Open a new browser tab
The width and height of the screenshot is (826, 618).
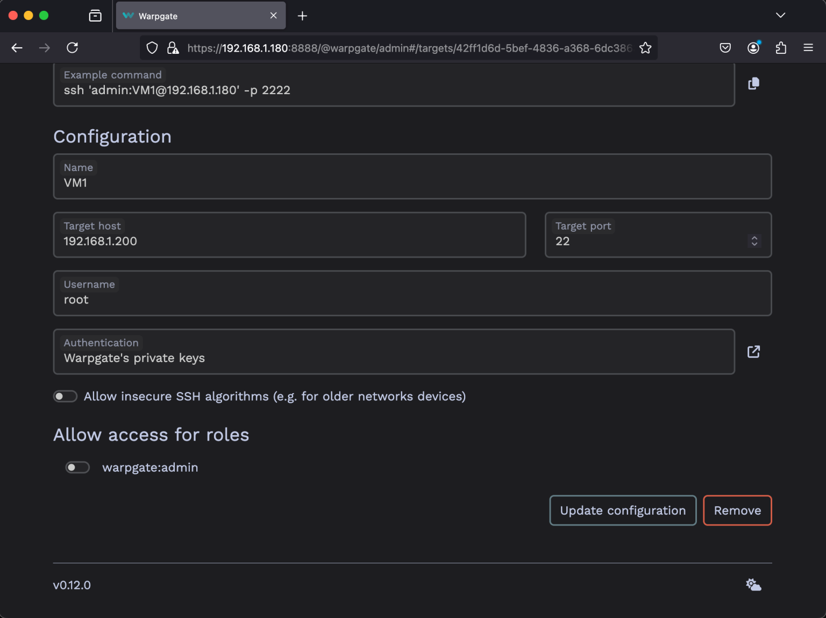pyautogui.click(x=302, y=16)
